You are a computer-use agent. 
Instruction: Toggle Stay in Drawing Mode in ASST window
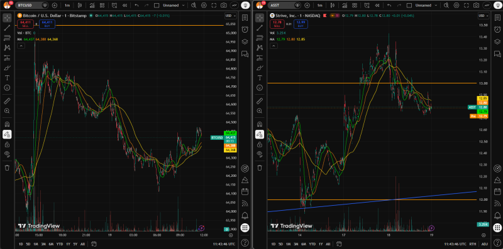point(260,134)
